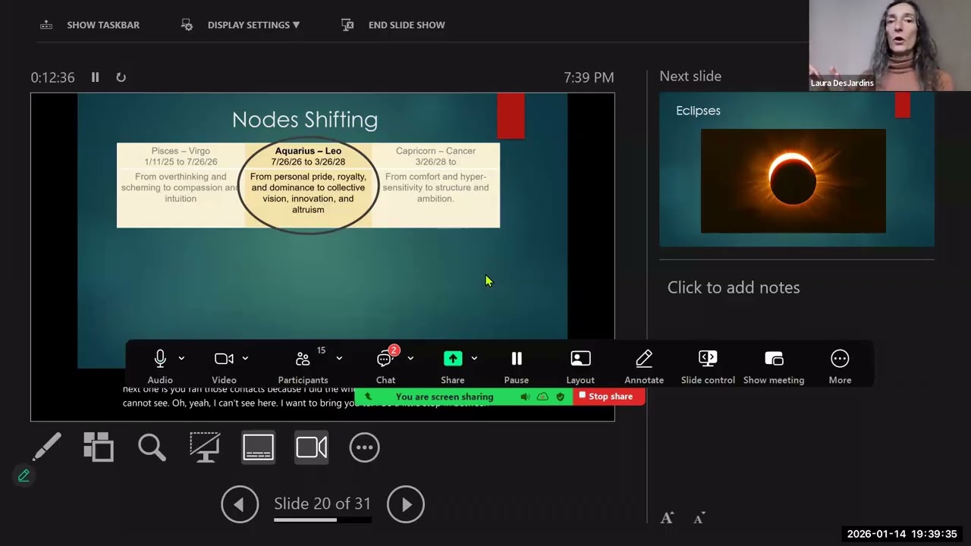The height and width of the screenshot is (546, 971).
Task: Toggle subtitles button in presenter view
Action: click(x=259, y=447)
